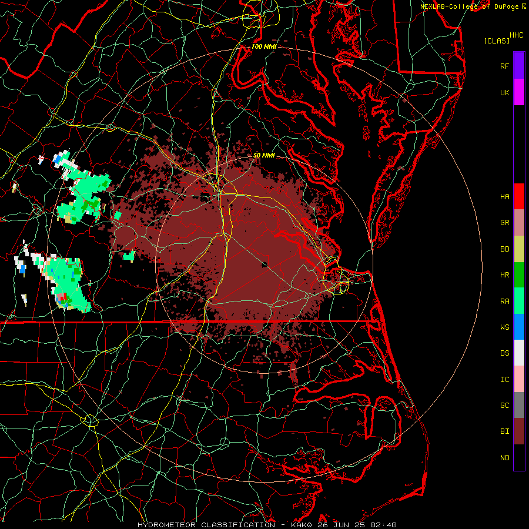Click the HA red legend swatch

pos(519,196)
